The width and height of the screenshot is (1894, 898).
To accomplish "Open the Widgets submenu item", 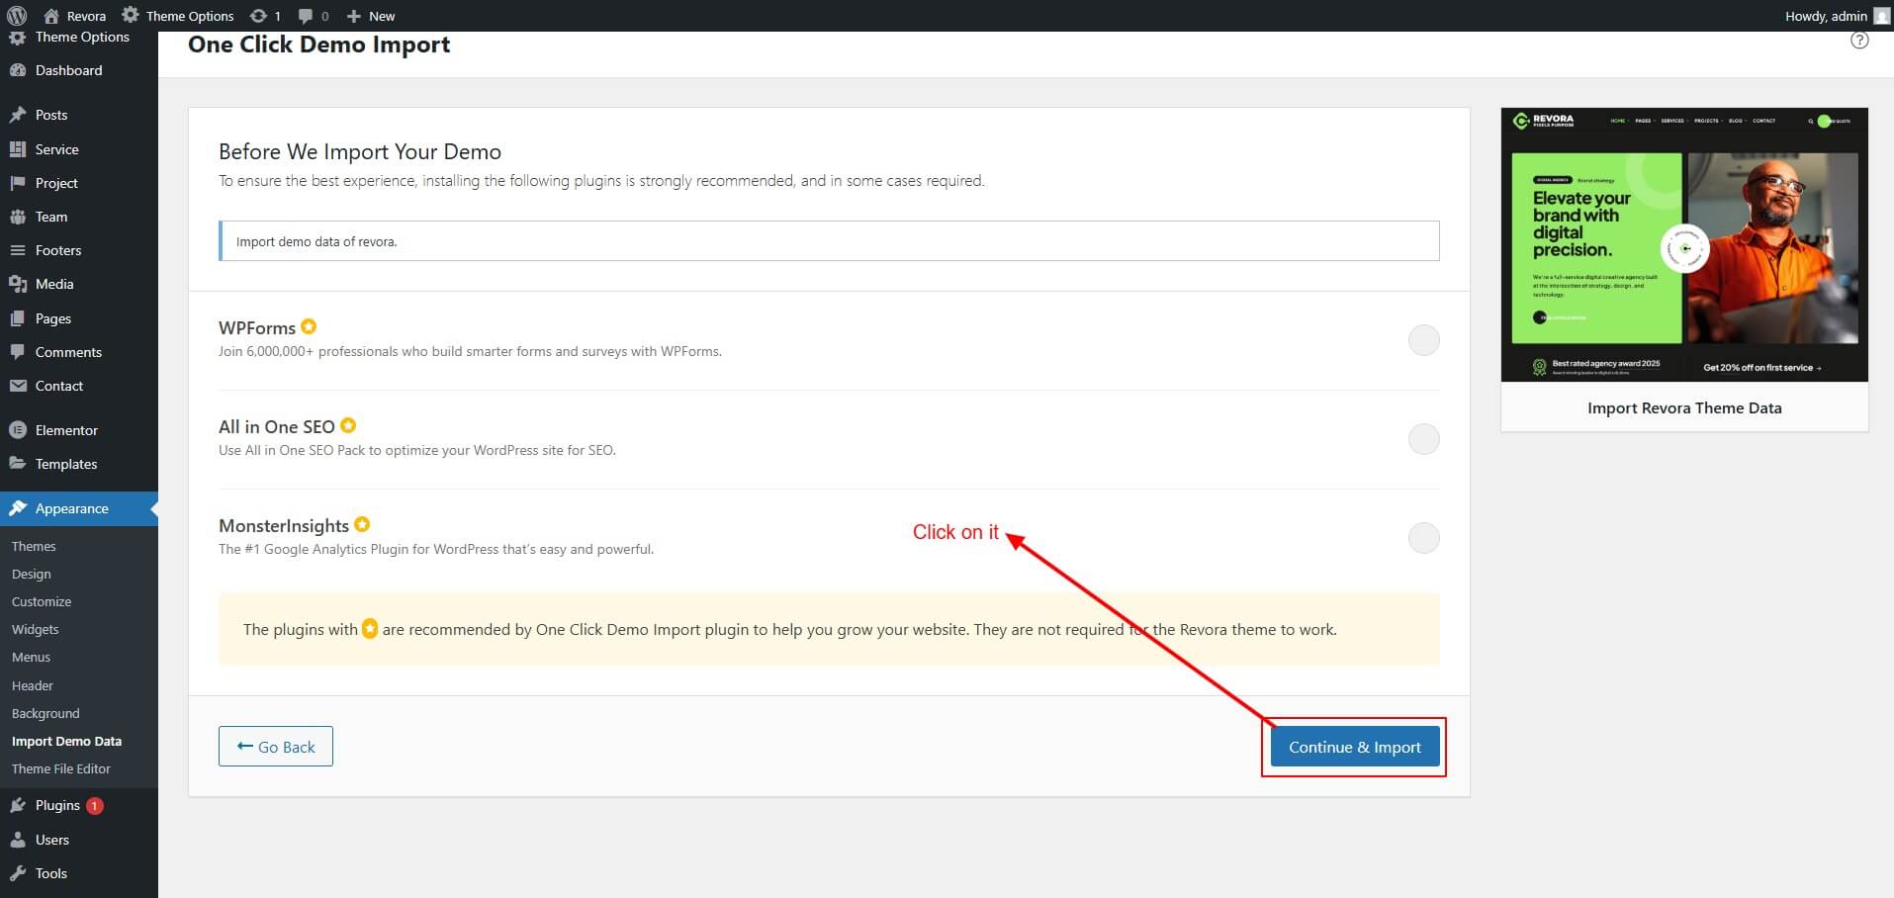I will (x=36, y=629).
